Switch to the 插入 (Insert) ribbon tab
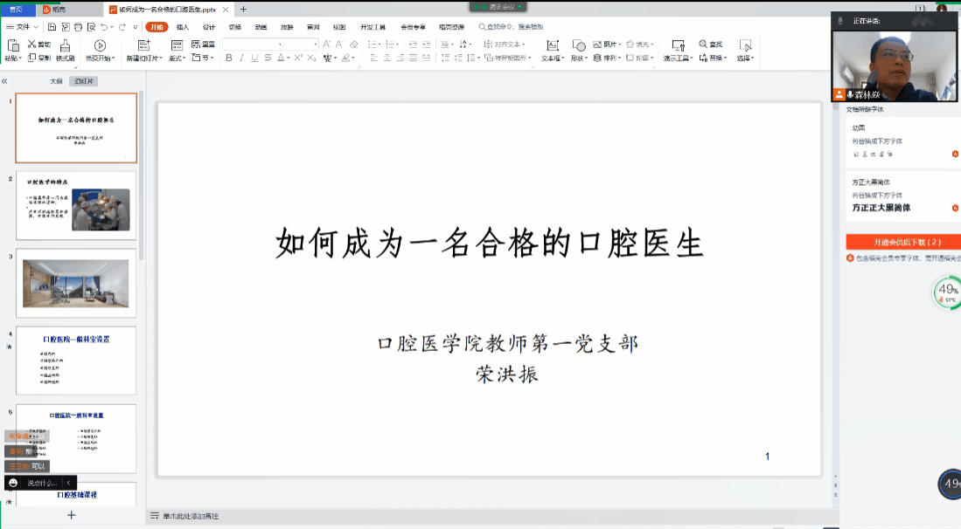The width and height of the screenshot is (961, 529). [x=183, y=27]
